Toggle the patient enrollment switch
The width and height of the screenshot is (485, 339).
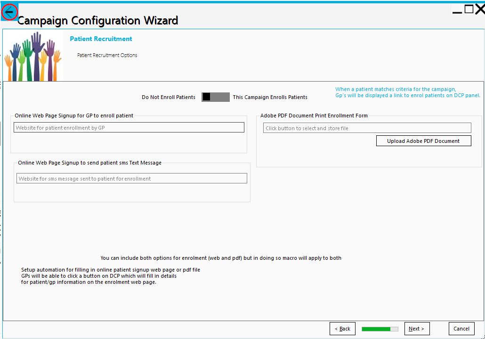215,97
